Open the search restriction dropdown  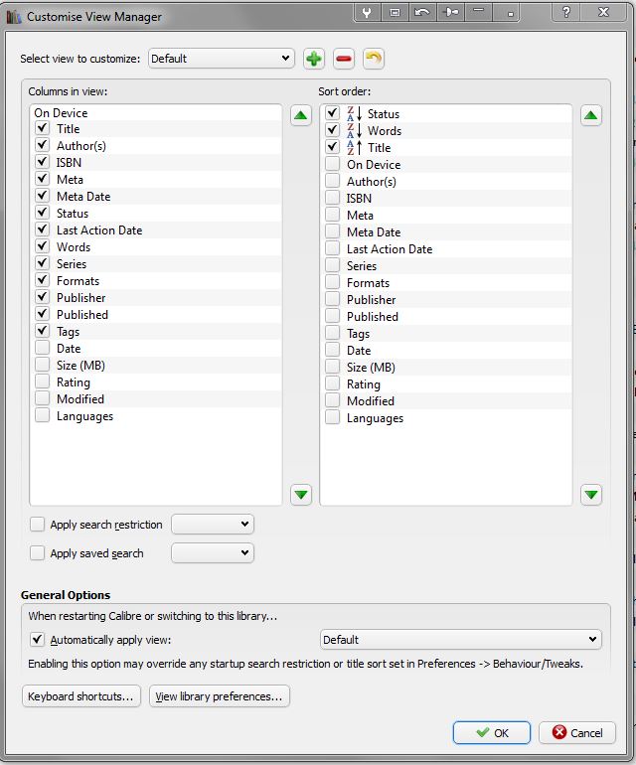coord(213,524)
